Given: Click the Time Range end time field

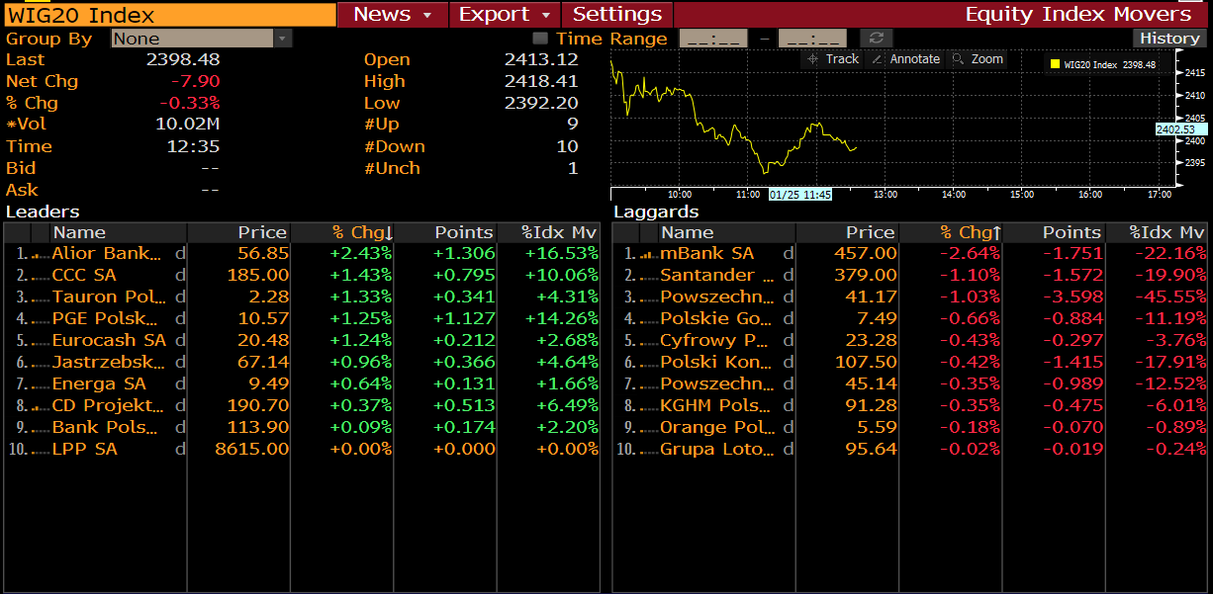Looking at the screenshot, I should (x=812, y=39).
